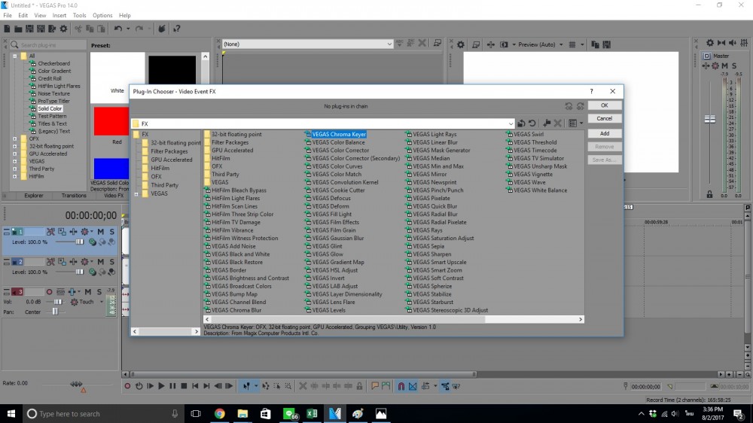The image size is (753, 423).
Task: Open track 1 Track FX icon
Action: click(74, 232)
